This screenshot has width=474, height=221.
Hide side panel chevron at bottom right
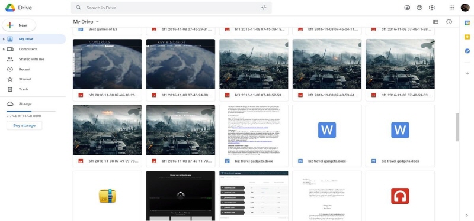point(467,215)
